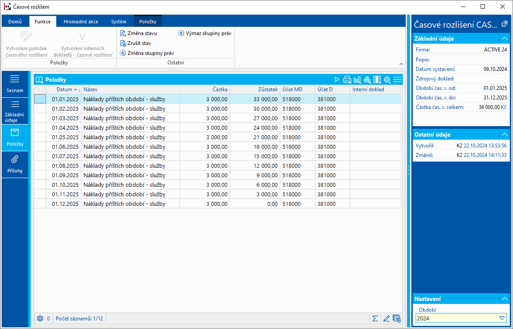Screen dimensions: 513x329
Task: Open the print menu in Položky header
Action: click(x=347, y=80)
